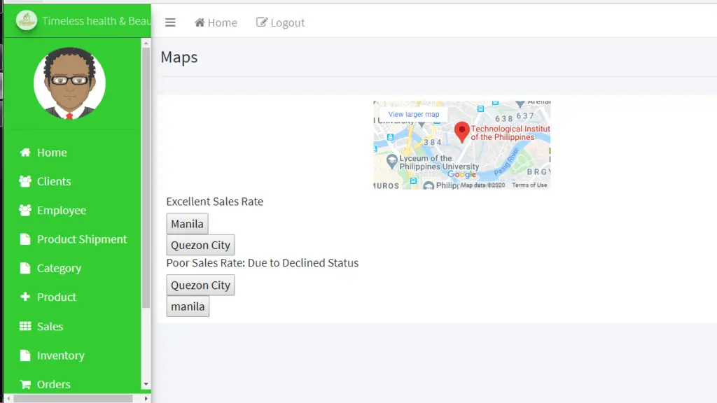Toggle the sidebar with the hamburger icon
This screenshot has width=717, height=403.
tap(170, 22)
